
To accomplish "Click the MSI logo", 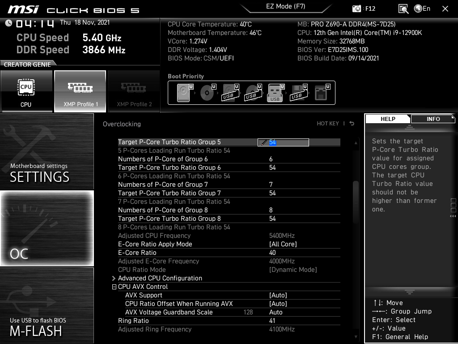I will (23, 9).
